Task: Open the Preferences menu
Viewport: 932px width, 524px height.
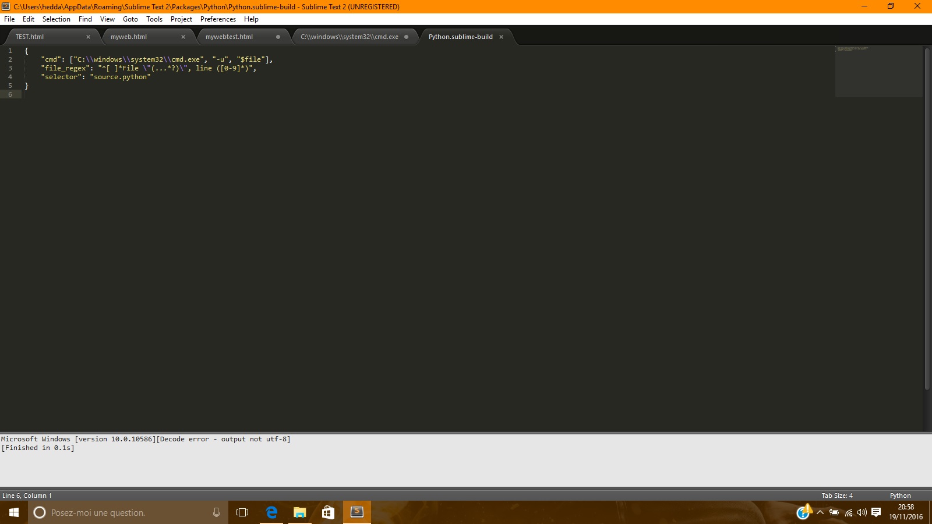Action: click(217, 19)
